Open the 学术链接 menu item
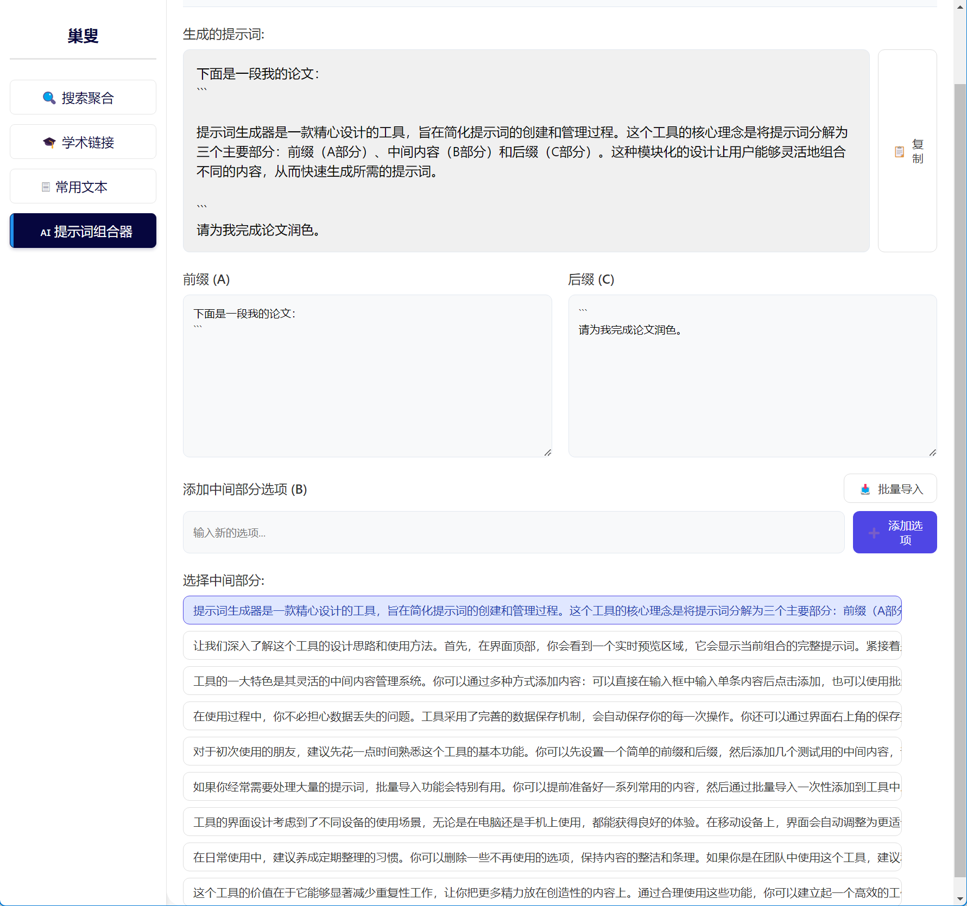This screenshot has width=967, height=906. point(83,142)
